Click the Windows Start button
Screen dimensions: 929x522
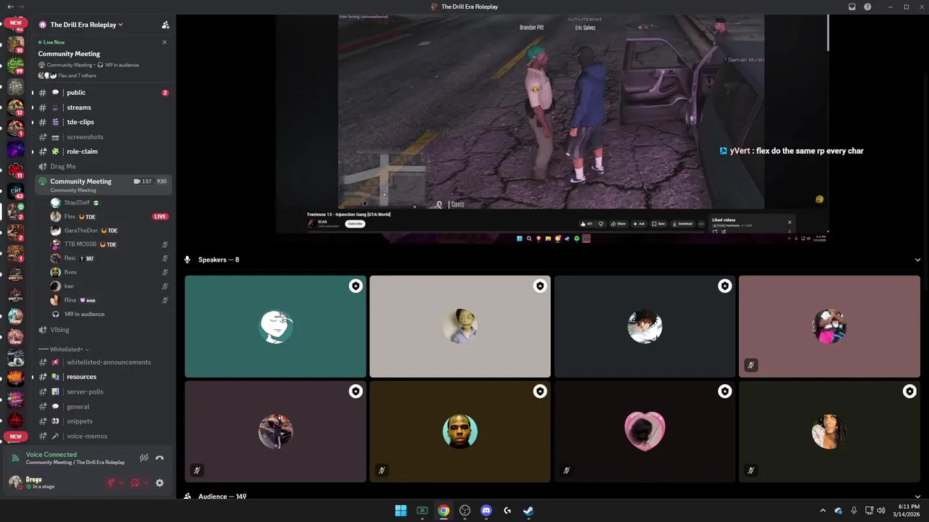click(x=401, y=510)
